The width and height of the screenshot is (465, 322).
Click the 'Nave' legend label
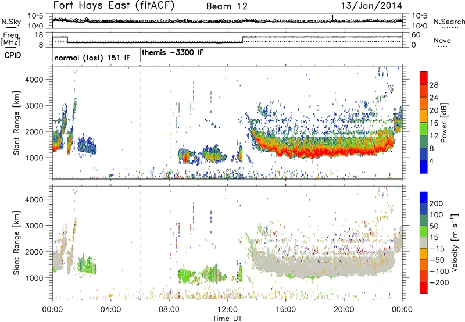[442, 40]
